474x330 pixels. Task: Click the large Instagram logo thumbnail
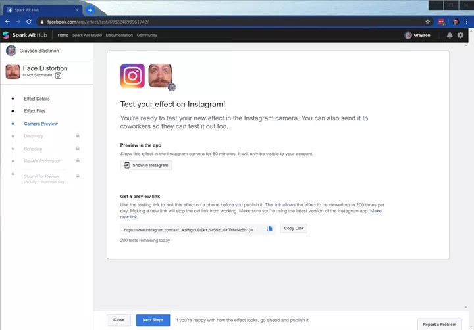tap(132, 76)
